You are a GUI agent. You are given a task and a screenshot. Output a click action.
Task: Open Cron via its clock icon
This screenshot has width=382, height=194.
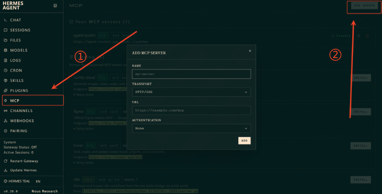point(5,71)
